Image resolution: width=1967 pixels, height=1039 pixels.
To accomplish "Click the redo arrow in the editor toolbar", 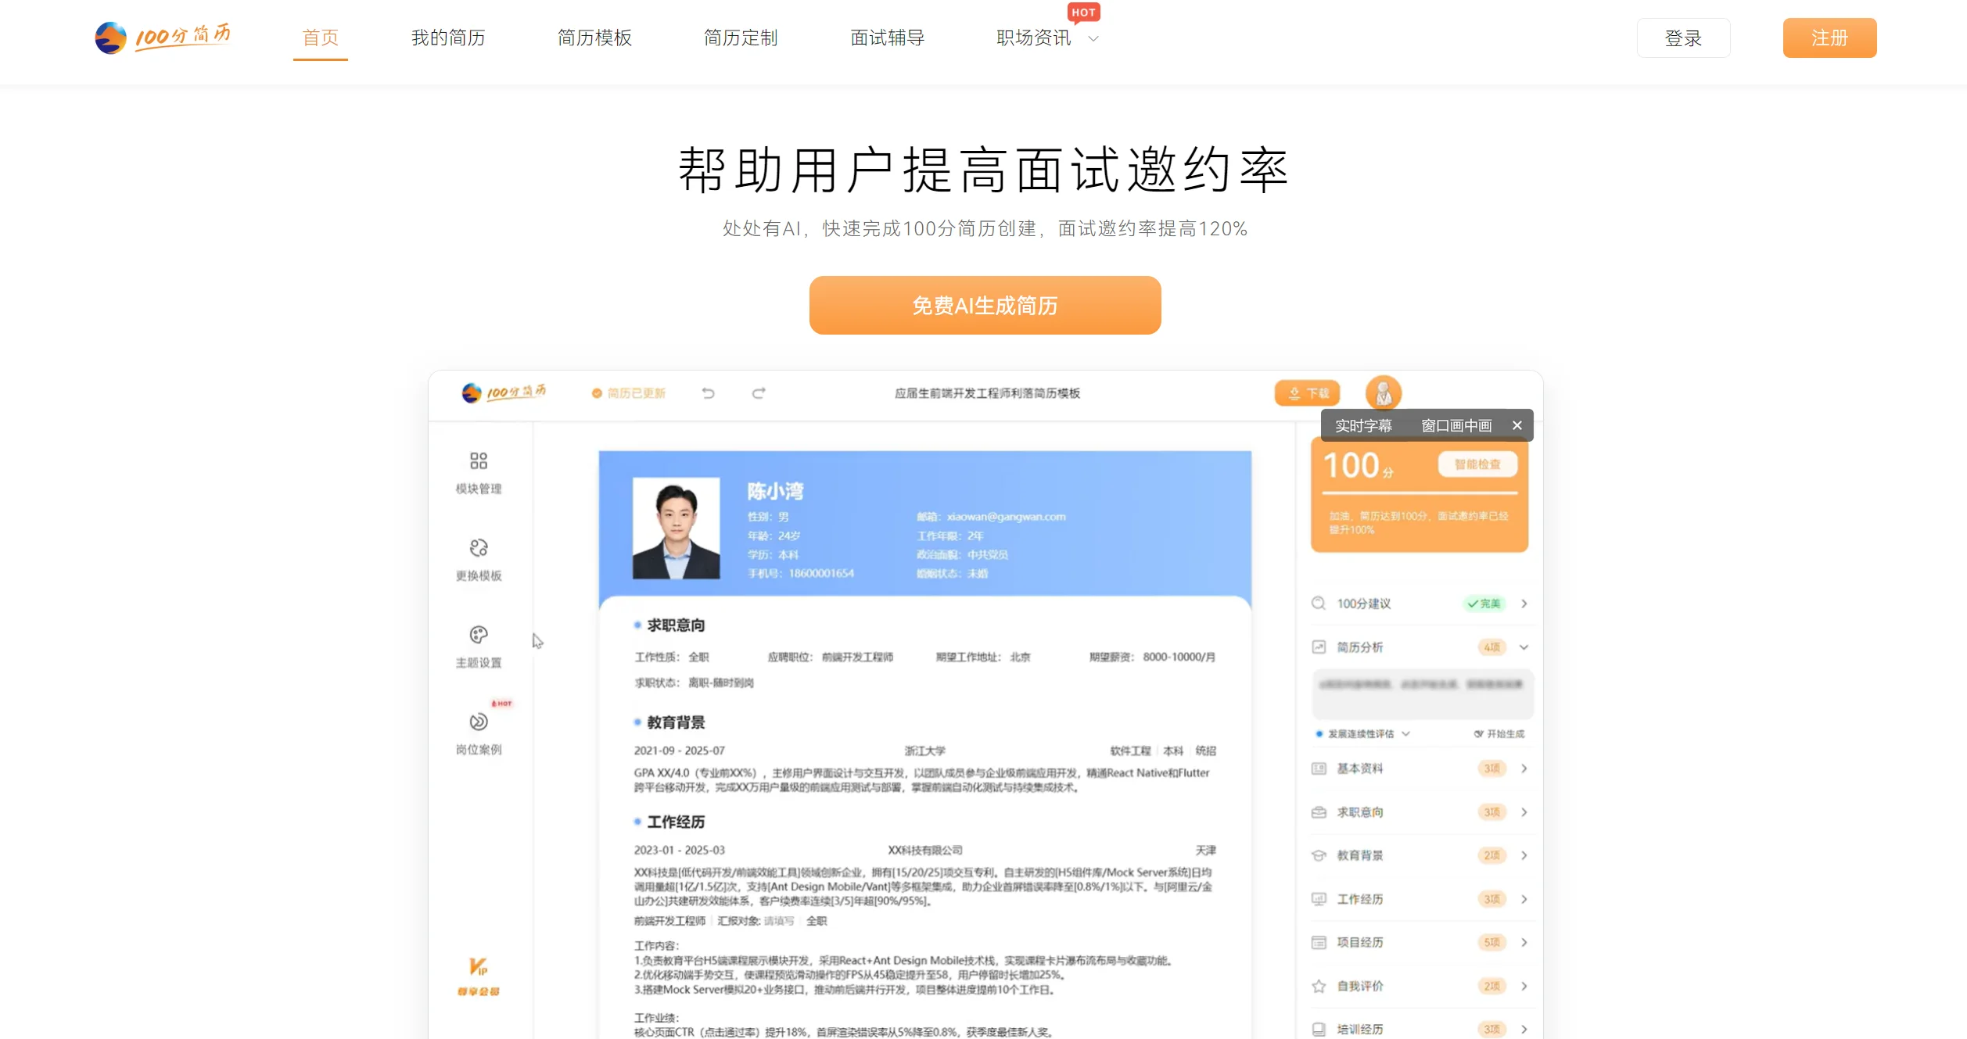I will (758, 393).
